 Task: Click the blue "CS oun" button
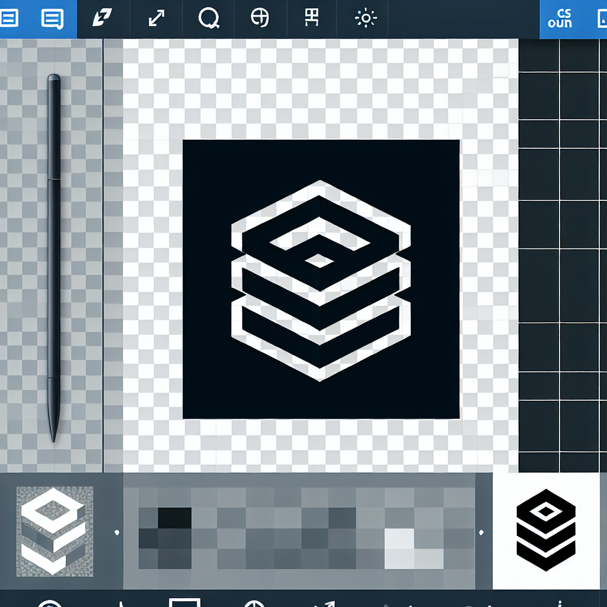[x=560, y=19]
